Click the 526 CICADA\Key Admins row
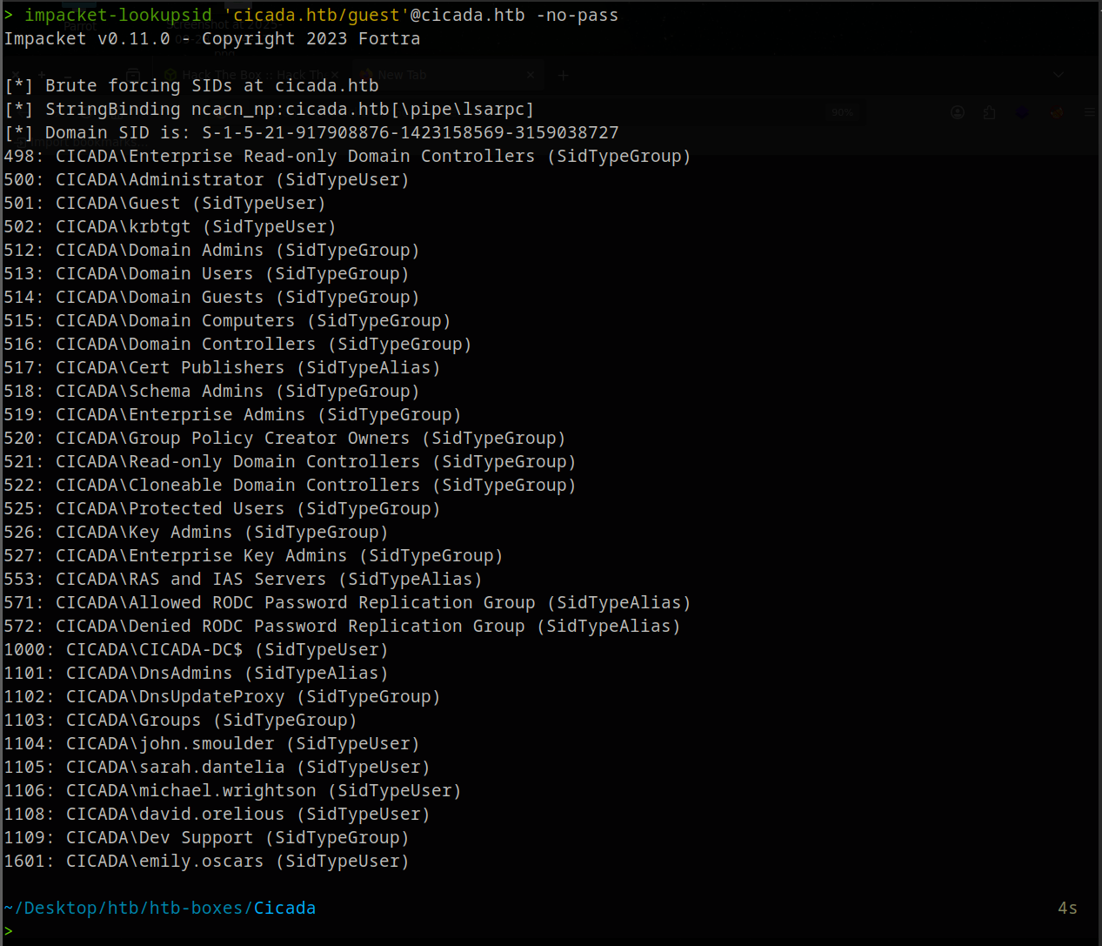 click(196, 532)
